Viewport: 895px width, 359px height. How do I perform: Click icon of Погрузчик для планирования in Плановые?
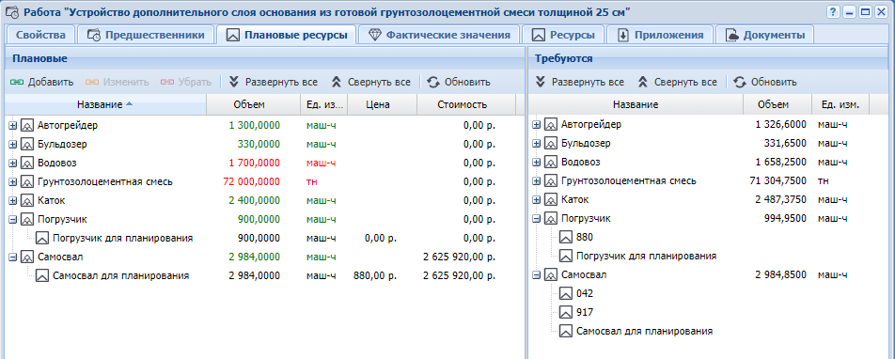pos(42,238)
